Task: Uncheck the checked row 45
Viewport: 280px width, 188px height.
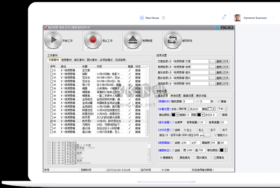Action: [51, 121]
